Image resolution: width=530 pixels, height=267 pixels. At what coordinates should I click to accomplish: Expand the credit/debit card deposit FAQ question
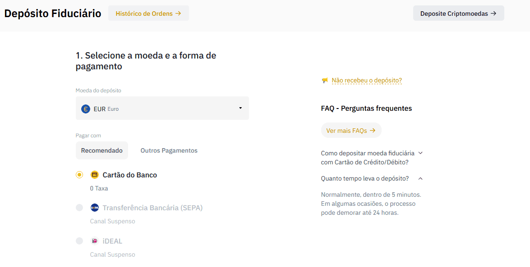coord(420,153)
